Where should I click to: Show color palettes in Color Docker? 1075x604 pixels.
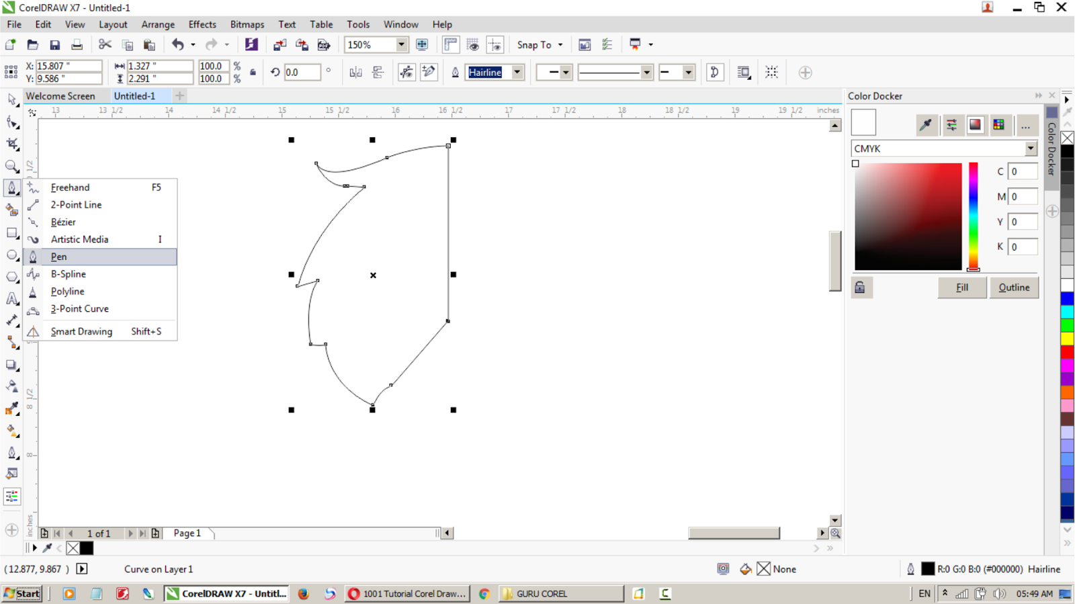coord(999,124)
